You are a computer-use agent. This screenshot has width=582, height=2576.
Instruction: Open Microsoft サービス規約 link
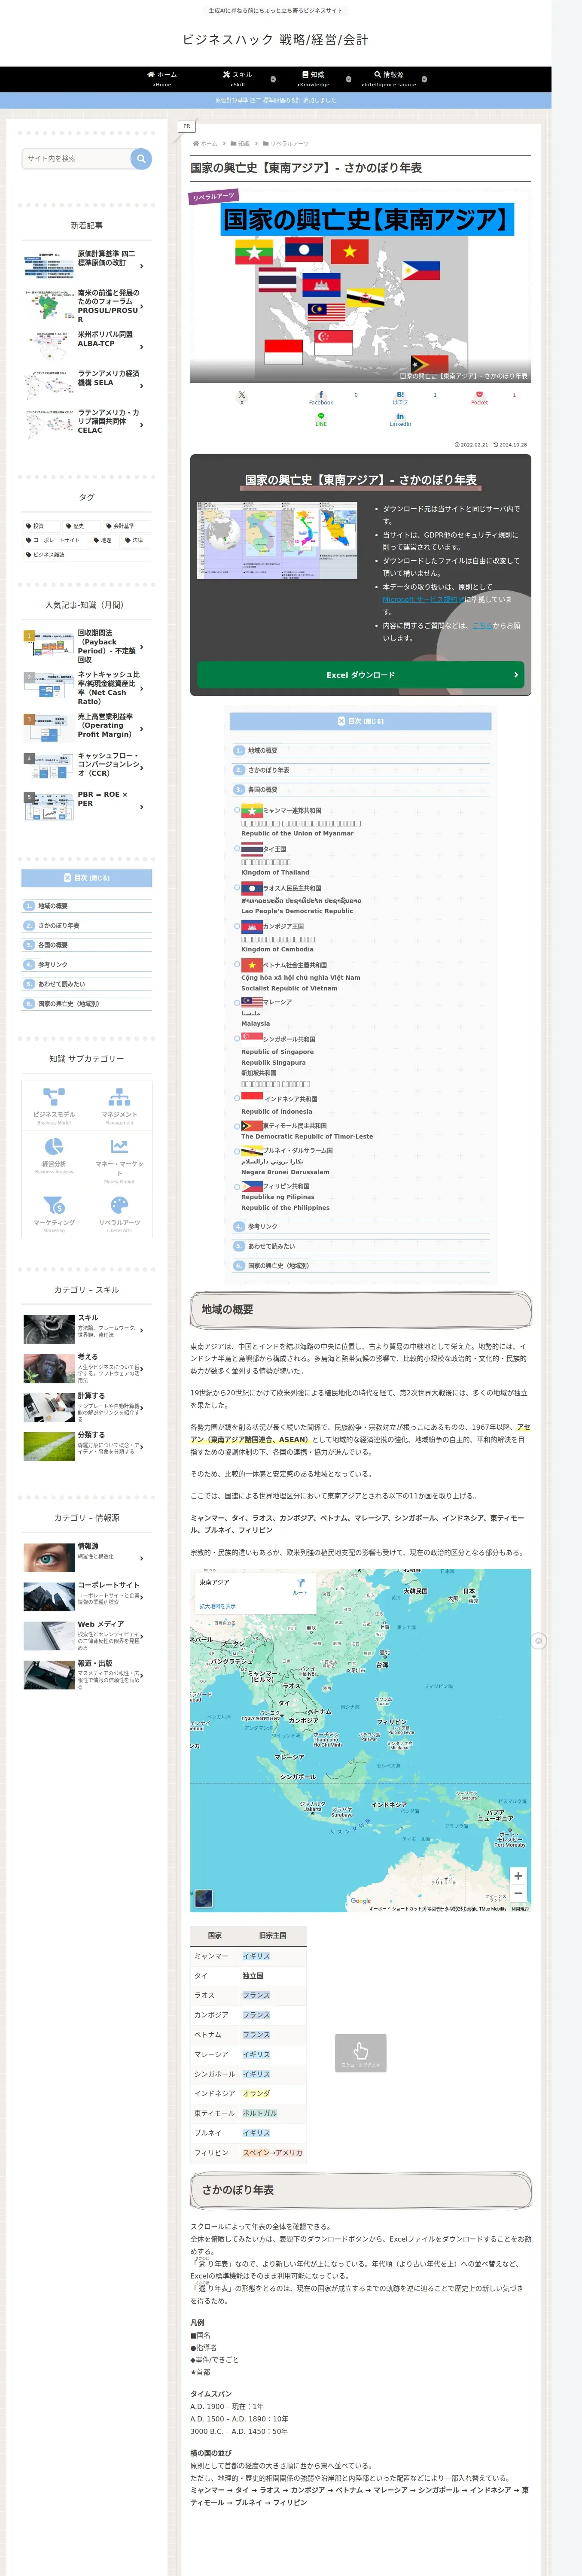424,600
